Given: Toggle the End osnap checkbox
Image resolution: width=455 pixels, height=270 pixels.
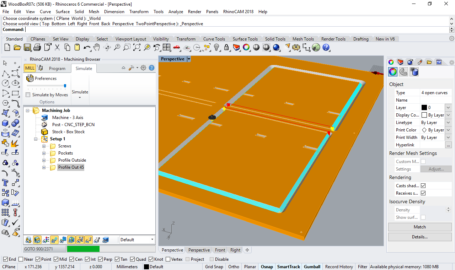Looking at the screenshot, I should (5, 259).
